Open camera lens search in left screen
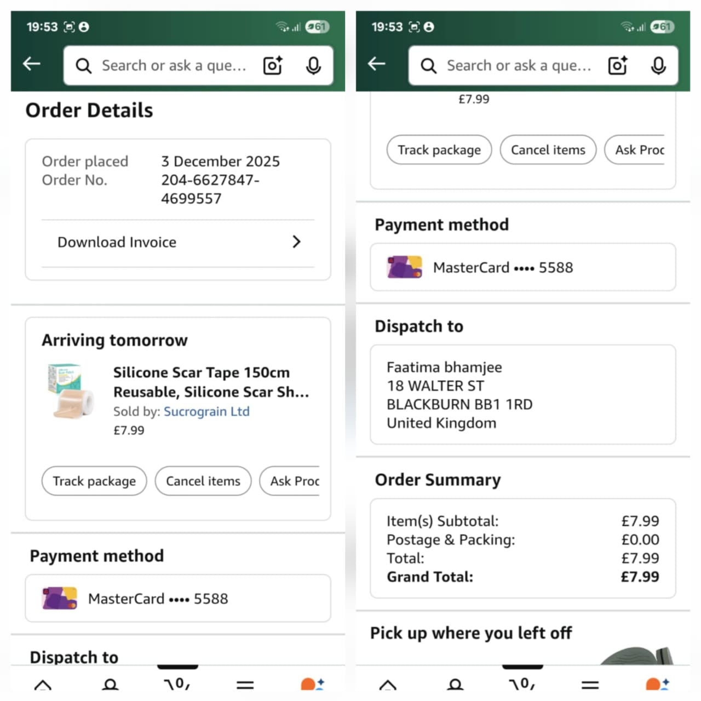The width and height of the screenshot is (701, 701). click(x=273, y=66)
